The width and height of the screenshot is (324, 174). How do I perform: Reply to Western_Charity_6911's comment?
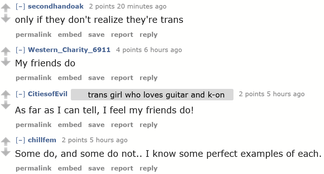(148, 78)
